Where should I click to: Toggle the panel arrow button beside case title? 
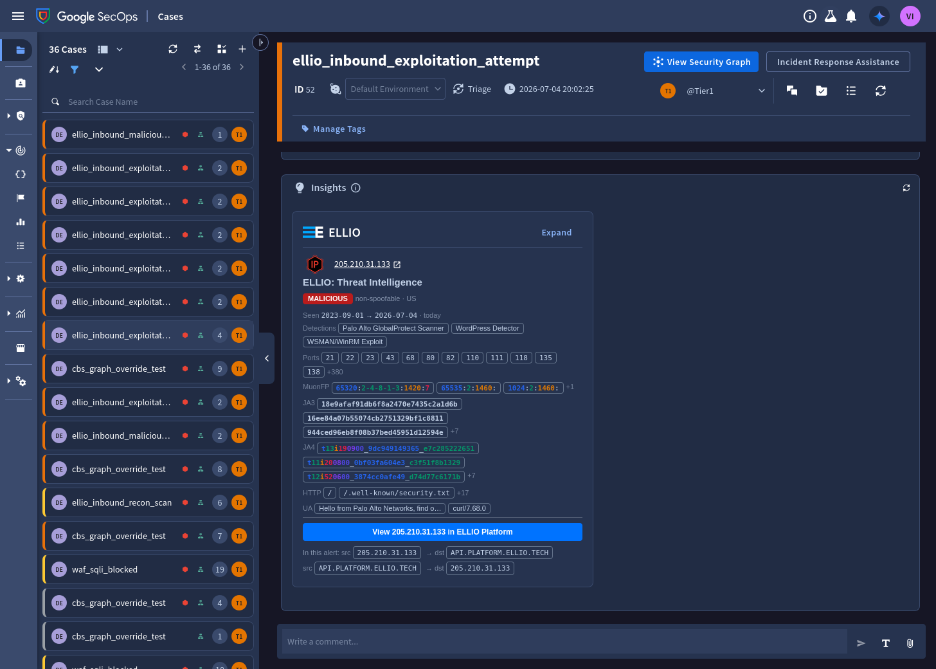pyautogui.click(x=260, y=42)
